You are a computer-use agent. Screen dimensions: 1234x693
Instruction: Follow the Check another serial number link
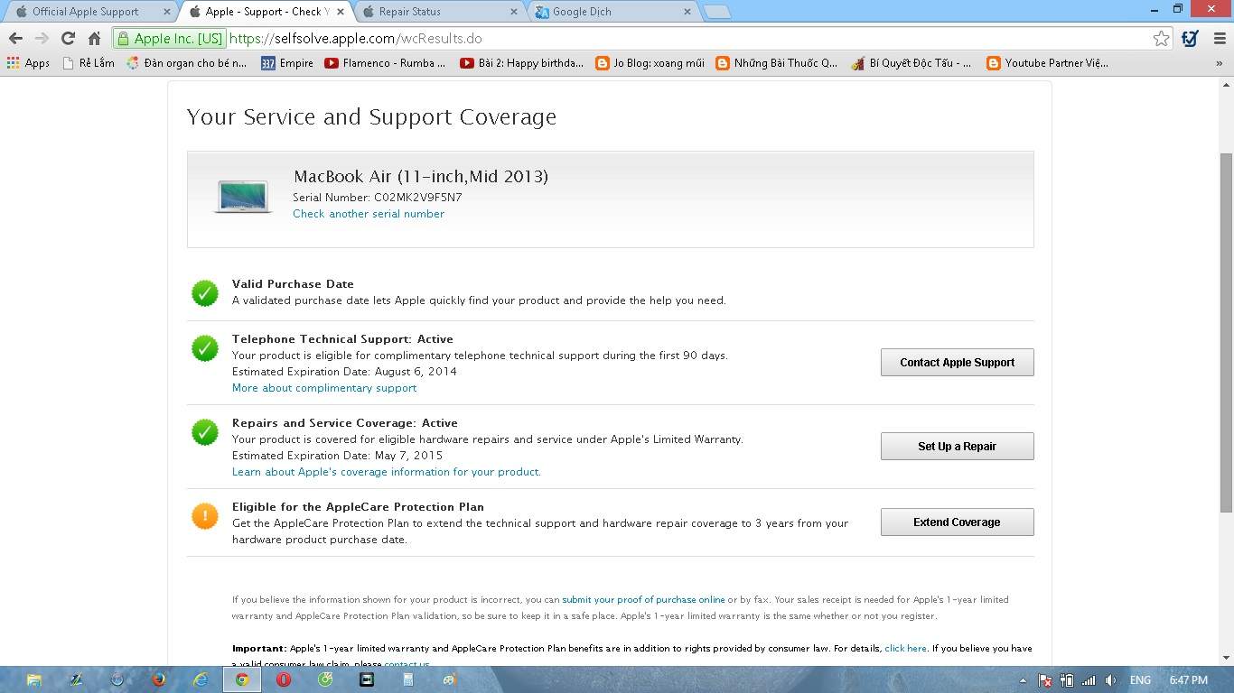369,214
